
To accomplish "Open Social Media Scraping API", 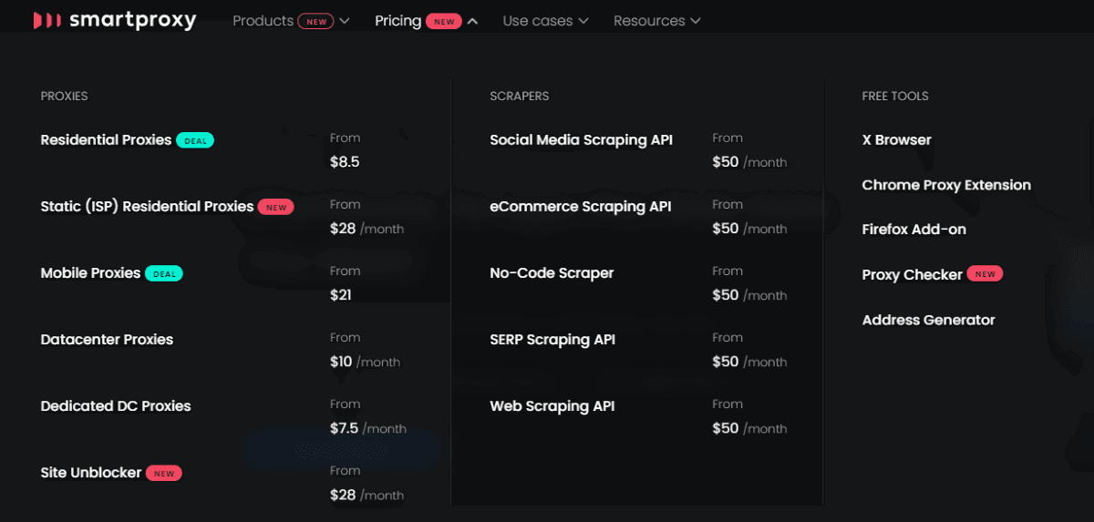I will (581, 140).
